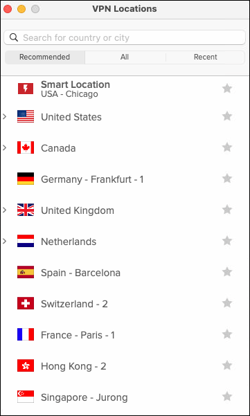Click the Singapore flag icon
250x416 pixels.
tap(26, 397)
